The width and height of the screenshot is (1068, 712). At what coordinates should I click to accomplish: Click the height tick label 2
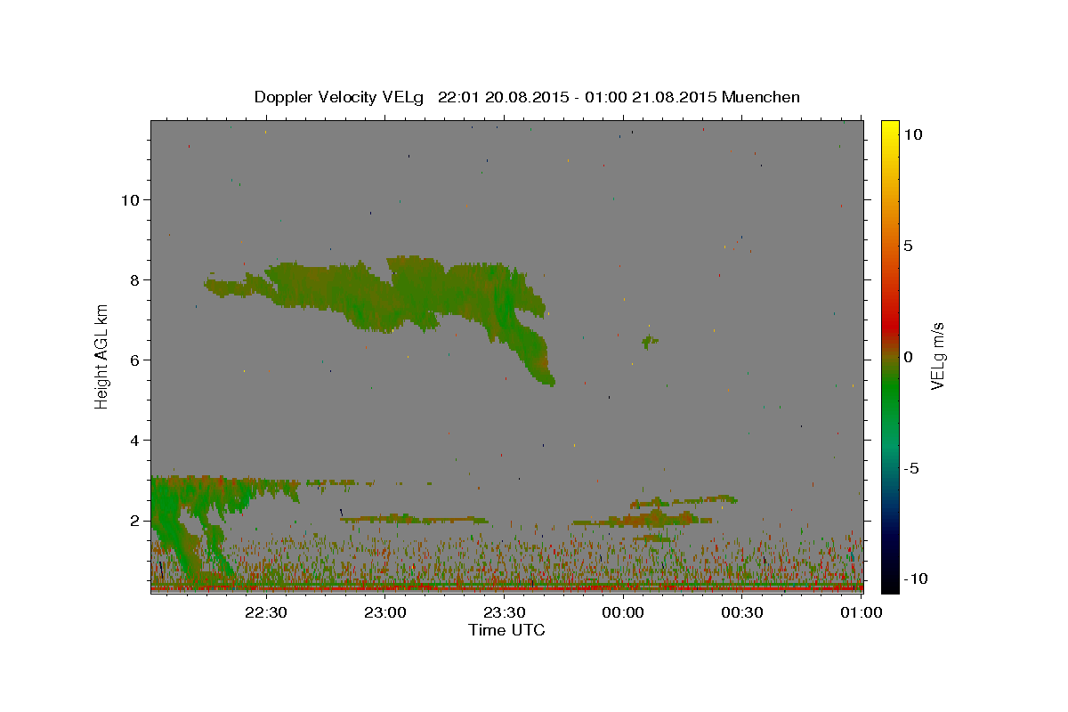[135, 521]
